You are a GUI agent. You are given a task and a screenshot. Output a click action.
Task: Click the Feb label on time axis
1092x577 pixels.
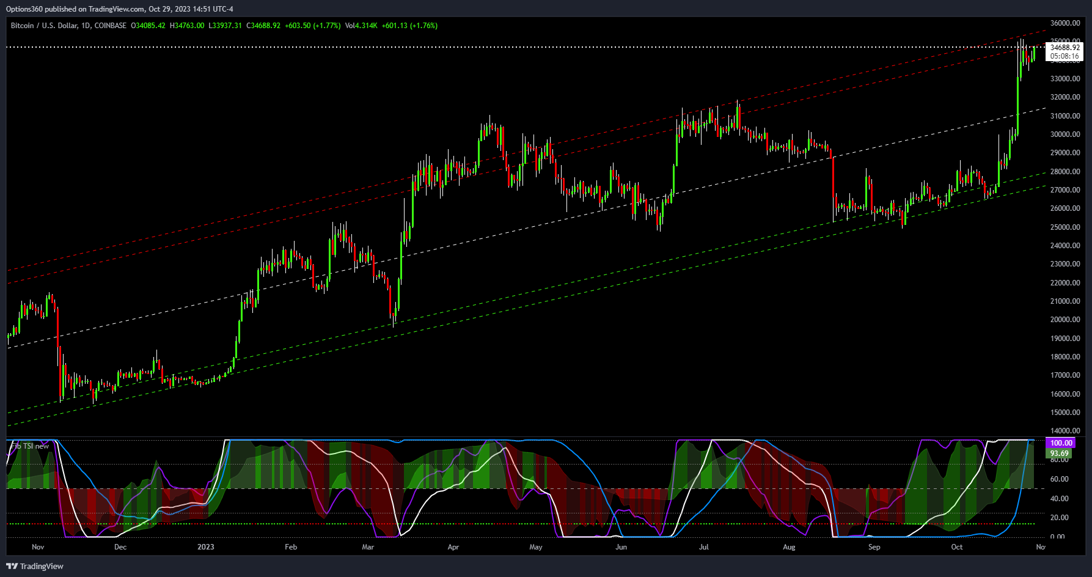click(291, 547)
